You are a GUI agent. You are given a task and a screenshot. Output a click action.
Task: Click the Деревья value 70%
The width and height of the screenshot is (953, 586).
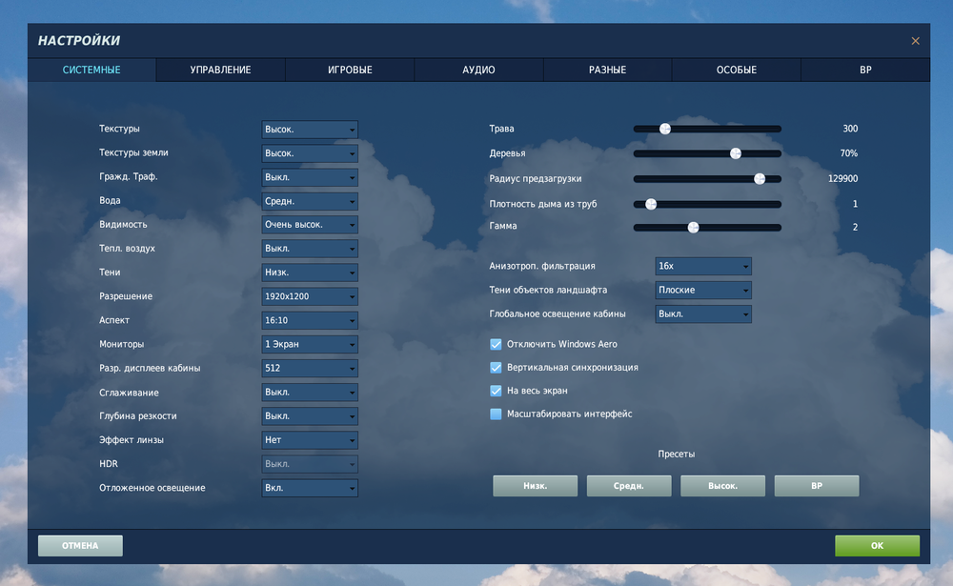click(x=848, y=153)
